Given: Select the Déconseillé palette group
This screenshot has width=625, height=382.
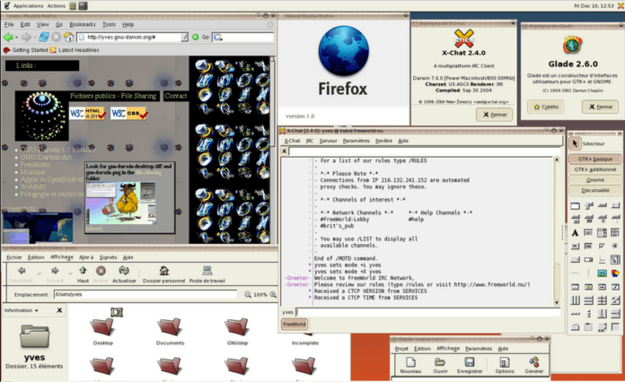Looking at the screenshot, I should click(x=595, y=190).
